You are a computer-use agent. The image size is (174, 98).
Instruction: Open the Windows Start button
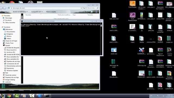point(2,96)
